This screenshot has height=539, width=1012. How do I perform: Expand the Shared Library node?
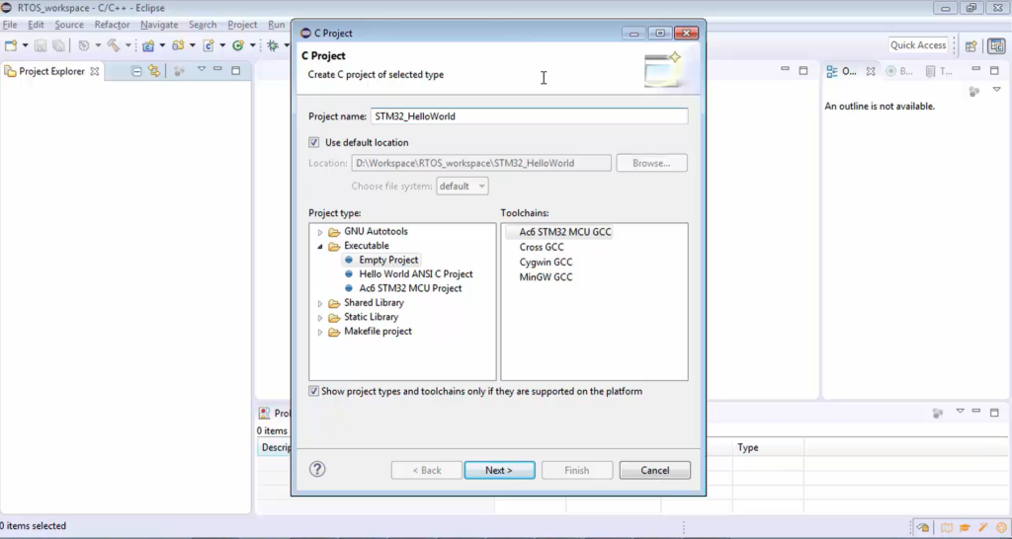coord(320,303)
